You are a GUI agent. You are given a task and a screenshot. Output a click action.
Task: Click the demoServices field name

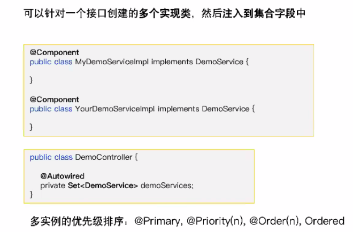[x=166, y=185]
